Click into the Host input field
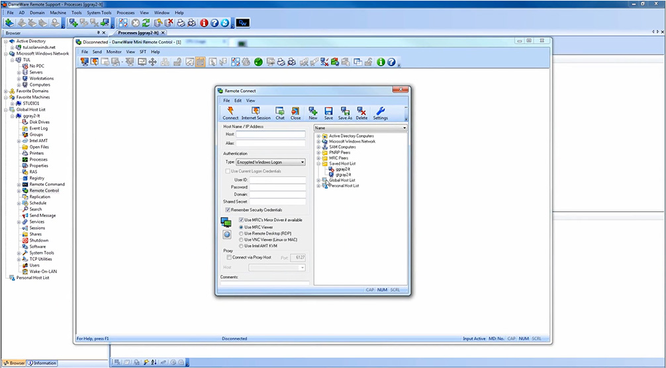Screen dimensions: 666x368 tap(271, 134)
